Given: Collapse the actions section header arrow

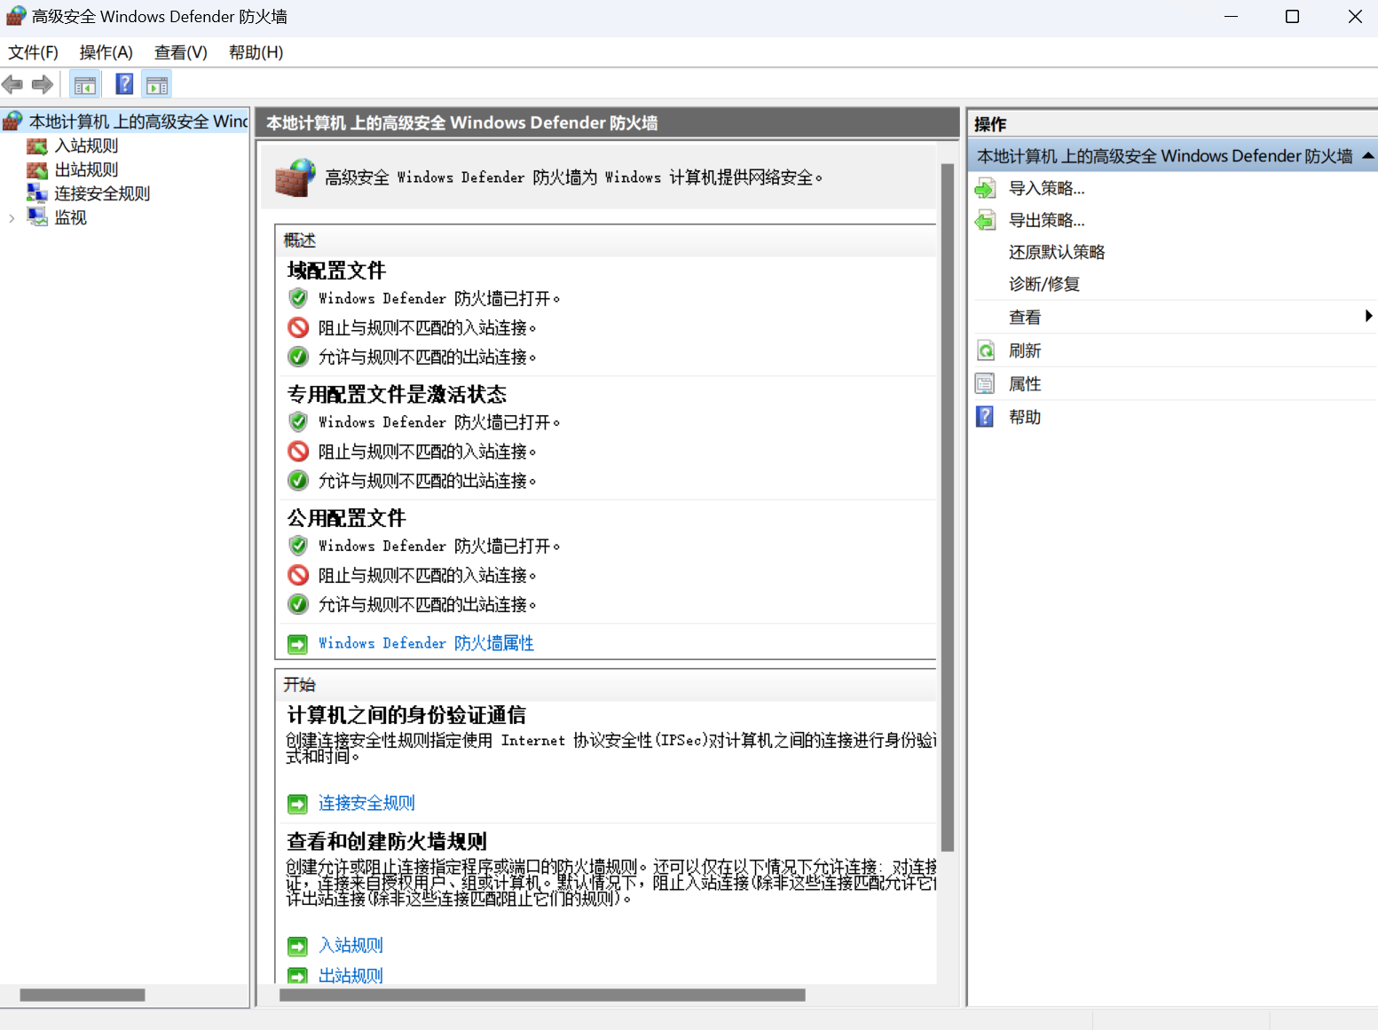Looking at the screenshot, I should [1367, 156].
